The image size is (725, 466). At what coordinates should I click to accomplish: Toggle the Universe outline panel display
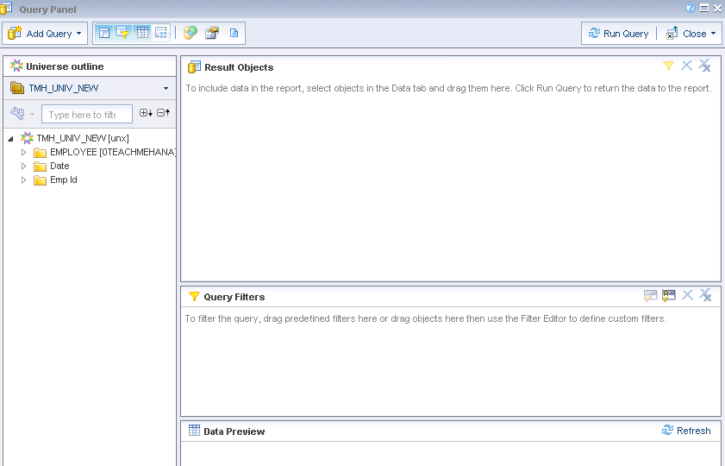pyautogui.click(x=104, y=33)
